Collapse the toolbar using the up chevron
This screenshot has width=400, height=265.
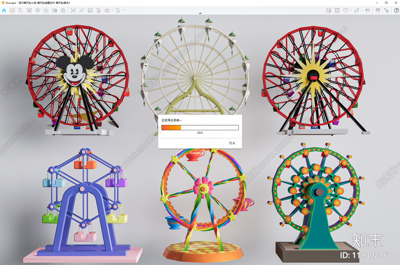tap(200, 13)
